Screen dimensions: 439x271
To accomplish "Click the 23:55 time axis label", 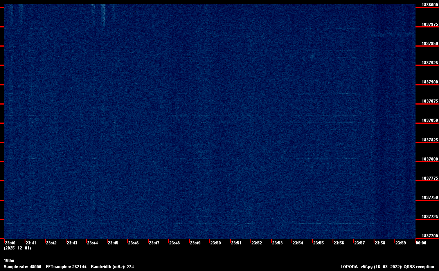I will point(318,243).
